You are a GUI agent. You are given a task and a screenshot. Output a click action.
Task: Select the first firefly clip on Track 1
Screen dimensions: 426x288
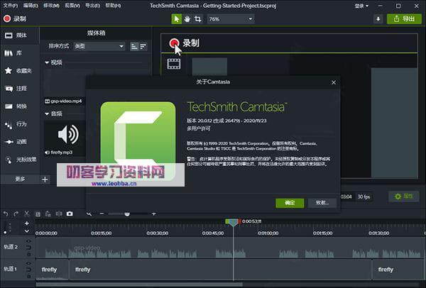52,270
